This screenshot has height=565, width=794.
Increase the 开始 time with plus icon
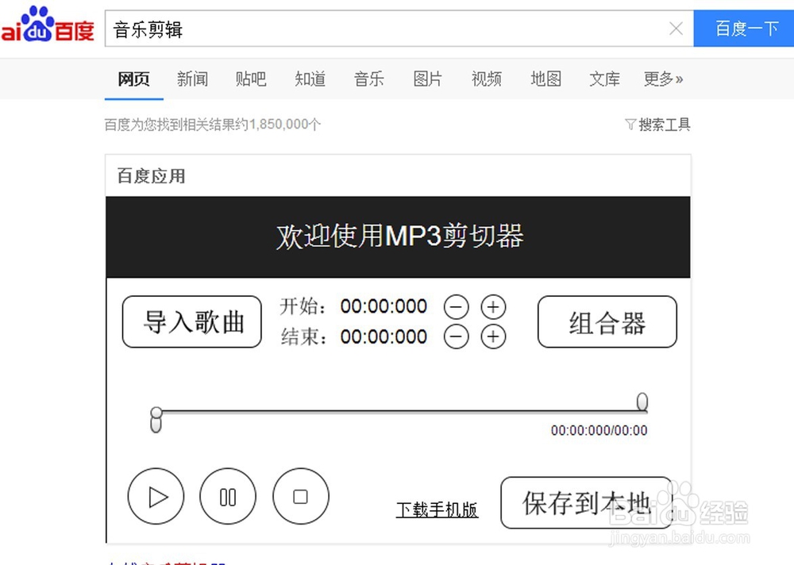point(493,307)
